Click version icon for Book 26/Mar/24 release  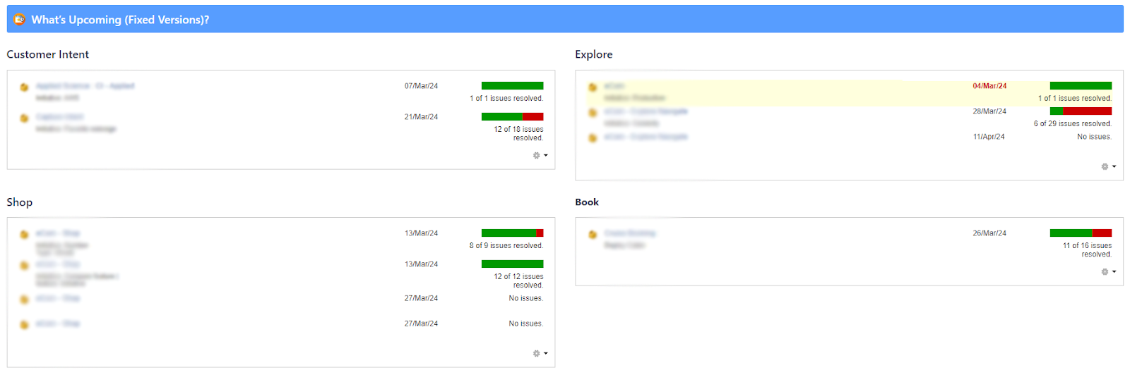(593, 234)
